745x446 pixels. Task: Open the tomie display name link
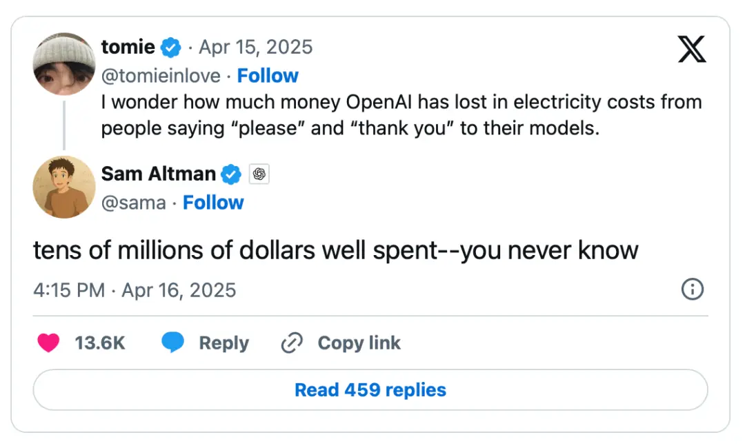(x=128, y=47)
